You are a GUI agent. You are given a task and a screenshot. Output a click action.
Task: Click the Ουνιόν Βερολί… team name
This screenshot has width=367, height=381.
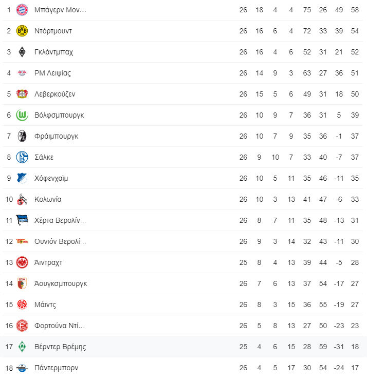(x=60, y=241)
